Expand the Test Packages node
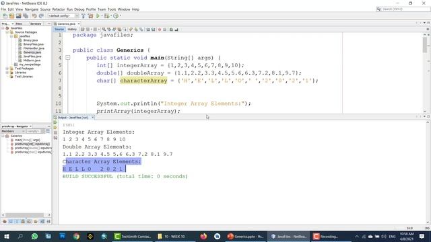This screenshot has height=242, width=431. tap(7, 69)
